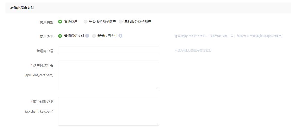Focus the 普通商户号 text input field
Image resolution: width=291 pixels, height=133 pixels.
click(108, 50)
